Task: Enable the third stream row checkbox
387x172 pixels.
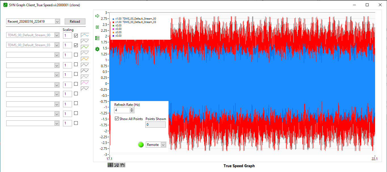Action: (x=76, y=55)
